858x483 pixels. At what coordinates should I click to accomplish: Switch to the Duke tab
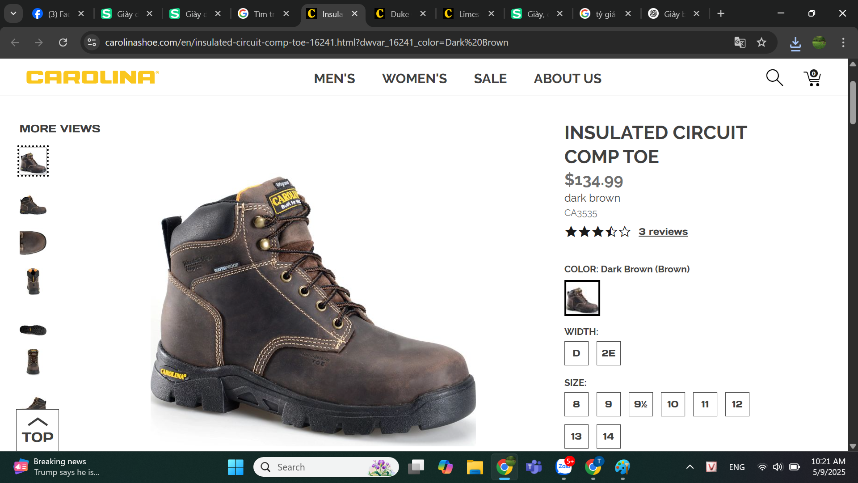click(399, 14)
